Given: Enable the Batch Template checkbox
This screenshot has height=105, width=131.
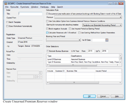Looking at the screenshot, I should coord(7,22).
